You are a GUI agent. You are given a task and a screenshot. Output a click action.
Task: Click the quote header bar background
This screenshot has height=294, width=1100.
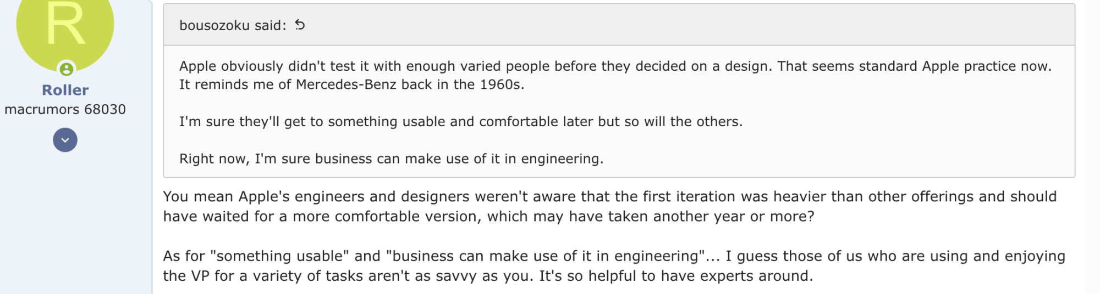660,25
